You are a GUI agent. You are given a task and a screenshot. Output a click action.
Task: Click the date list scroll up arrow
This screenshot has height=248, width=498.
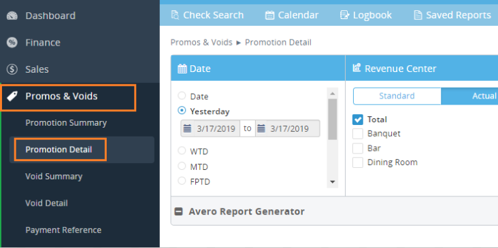(x=333, y=94)
